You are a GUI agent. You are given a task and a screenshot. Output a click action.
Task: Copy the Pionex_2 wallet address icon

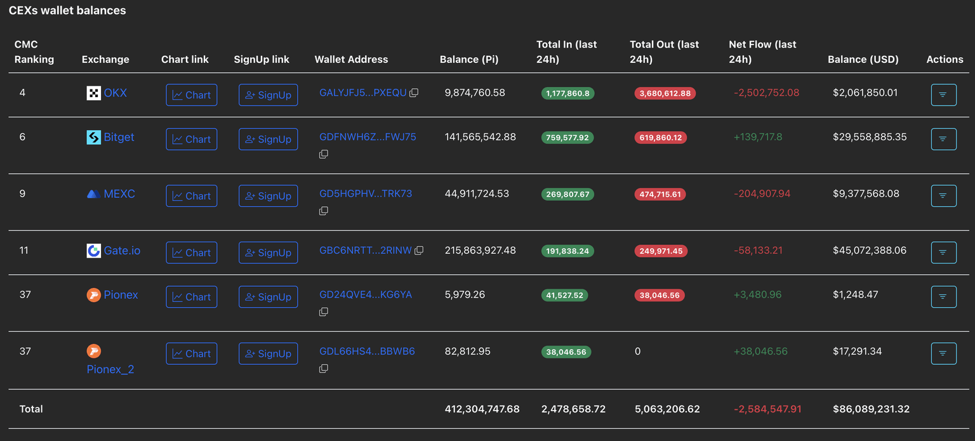coord(324,369)
